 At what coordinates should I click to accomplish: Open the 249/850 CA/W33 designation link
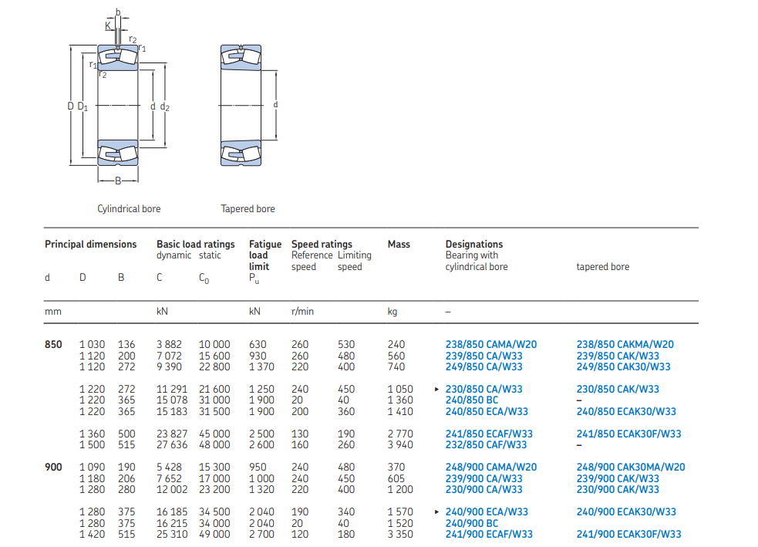pos(483,366)
